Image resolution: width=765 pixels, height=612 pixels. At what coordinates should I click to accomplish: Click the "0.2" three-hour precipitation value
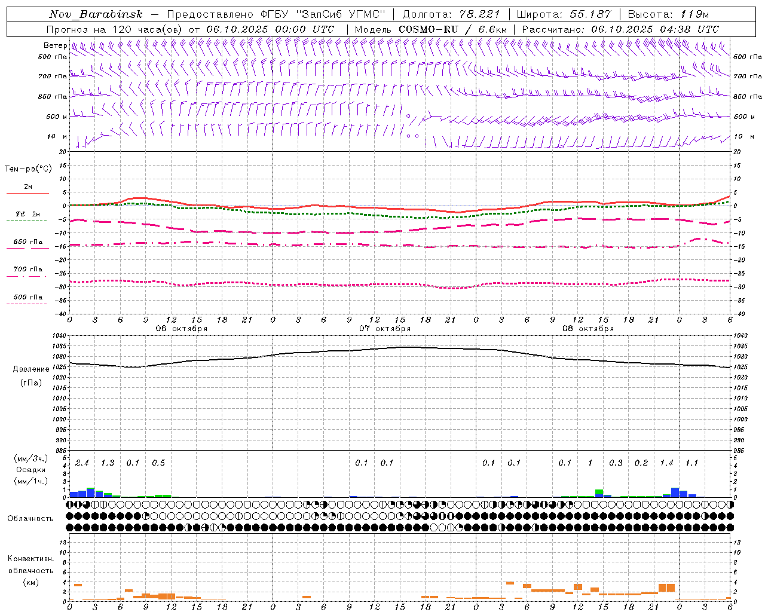(x=641, y=463)
